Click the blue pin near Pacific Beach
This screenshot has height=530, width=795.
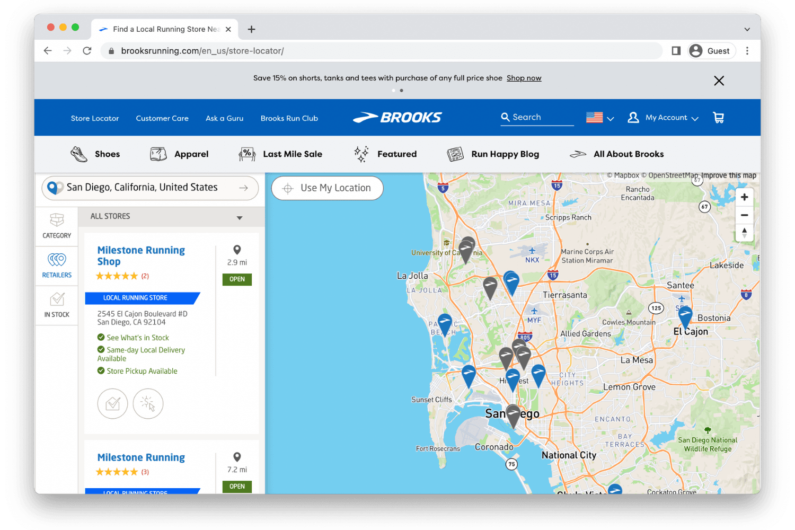tap(445, 324)
